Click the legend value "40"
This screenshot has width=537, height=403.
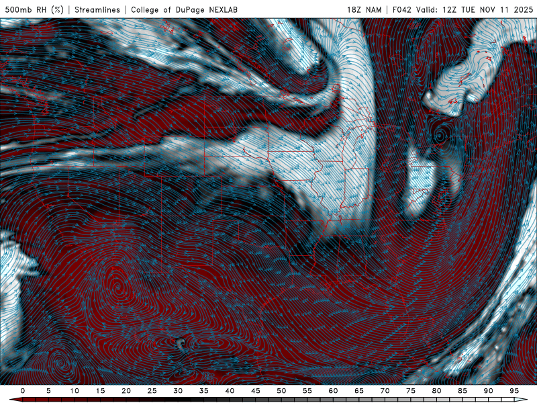(230, 391)
